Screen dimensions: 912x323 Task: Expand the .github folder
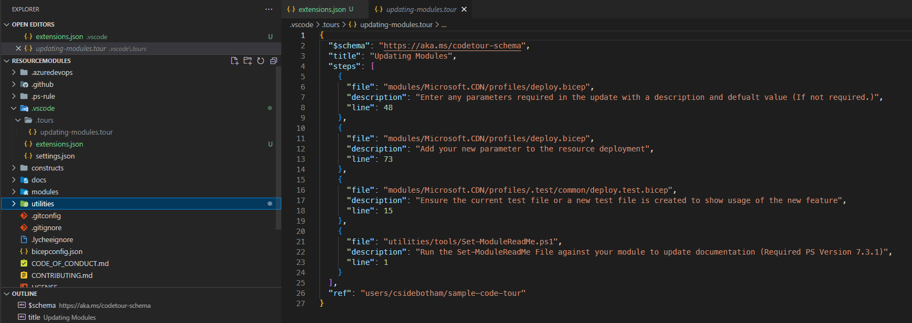pos(14,84)
